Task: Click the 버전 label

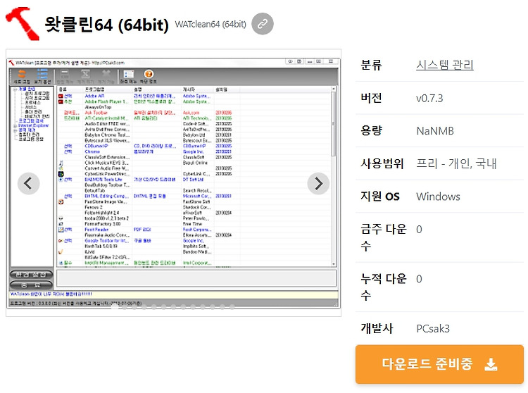Action: click(371, 98)
